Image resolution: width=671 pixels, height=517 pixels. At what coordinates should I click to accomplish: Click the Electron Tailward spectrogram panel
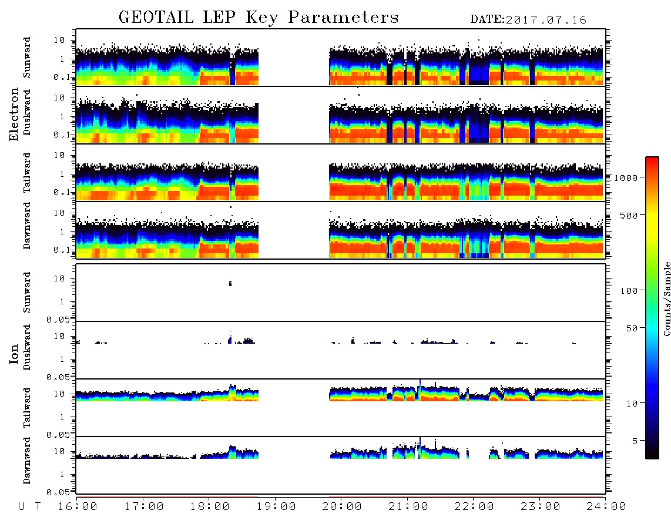pyautogui.click(x=341, y=173)
